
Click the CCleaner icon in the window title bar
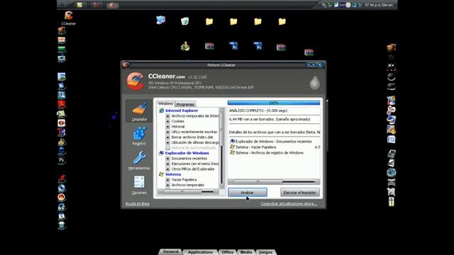[126, 64]
